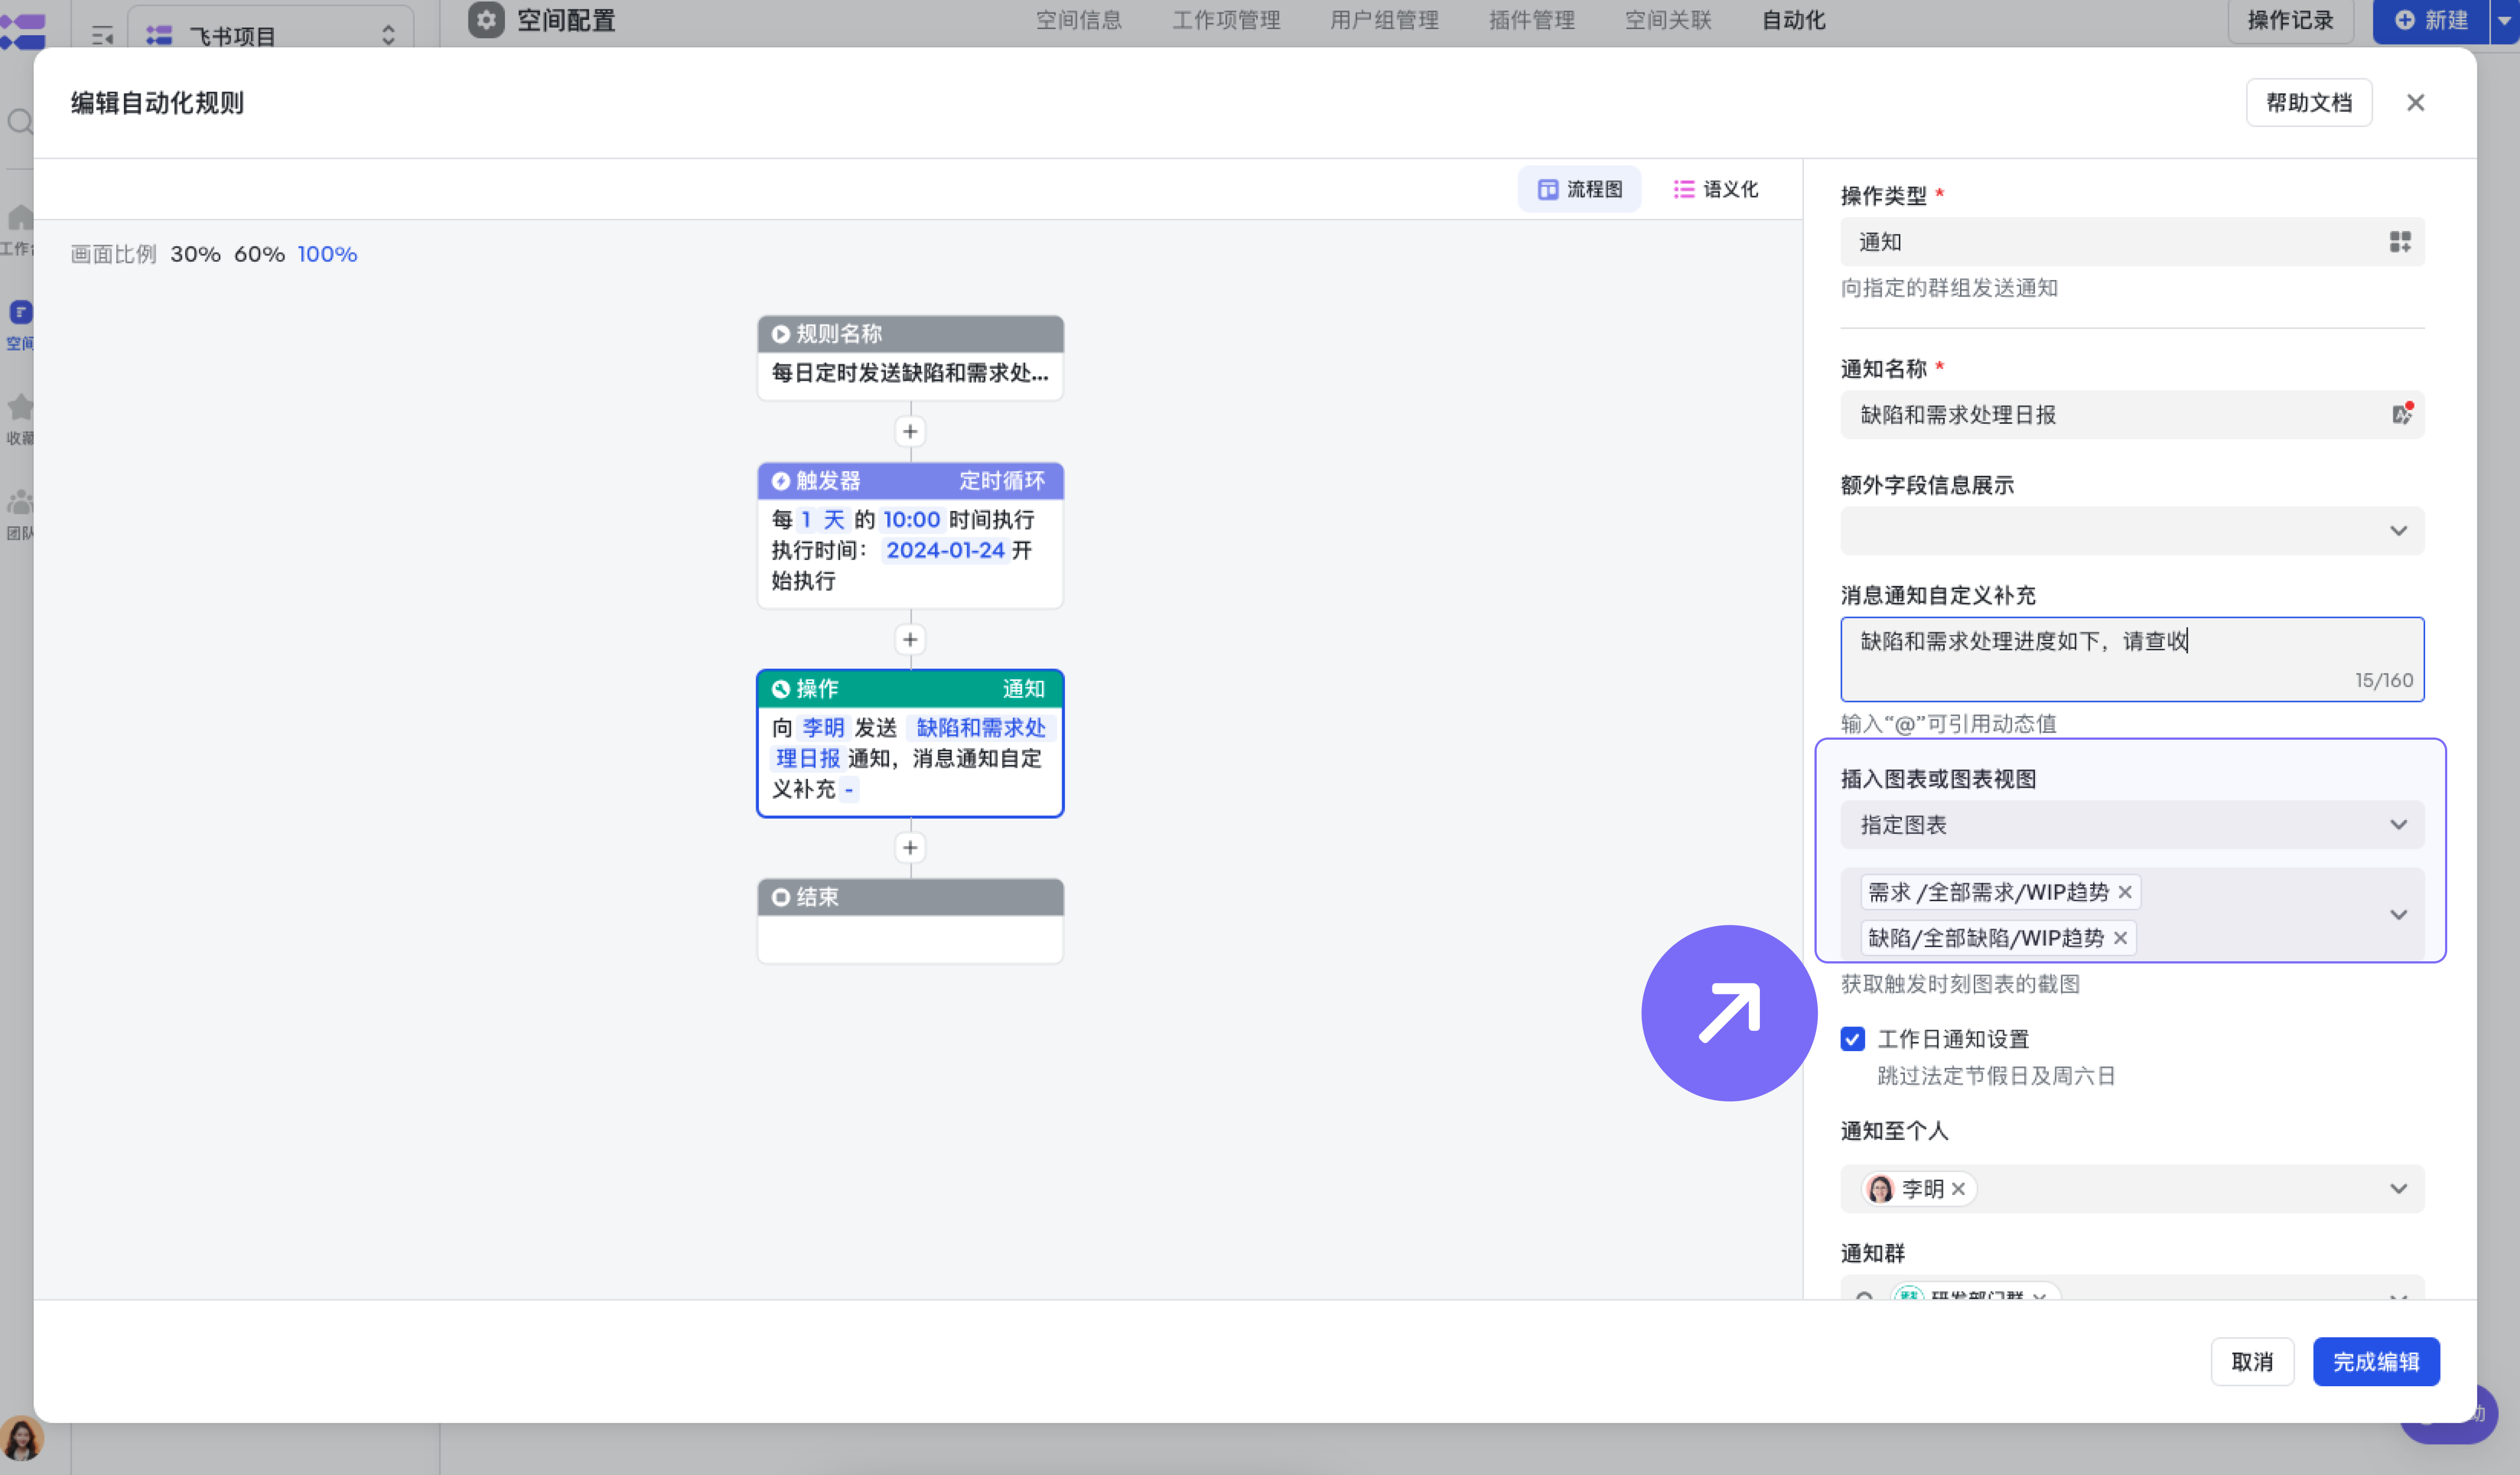Image resolution: width=2520 pixels, height=1475 pixels.
Task: Open the 工作项管理 tab
Action: pyautogui.click(x=1226, y=20)
